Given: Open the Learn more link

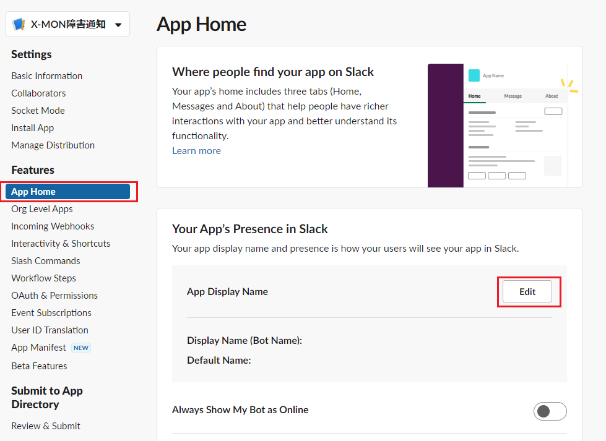Looking at the screenshot, I should click(x=196, y=151).
